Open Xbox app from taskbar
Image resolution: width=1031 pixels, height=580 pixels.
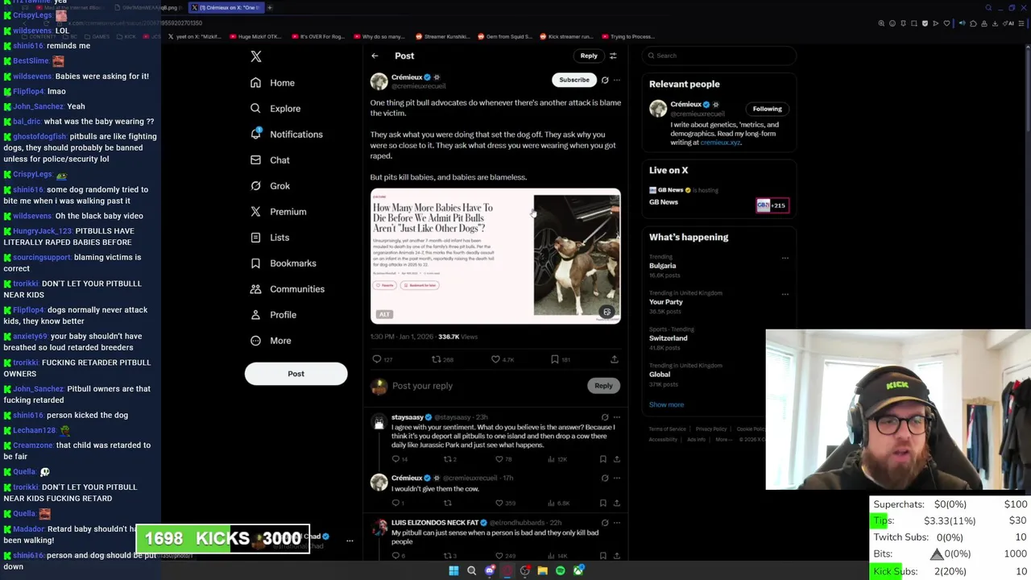578,571
